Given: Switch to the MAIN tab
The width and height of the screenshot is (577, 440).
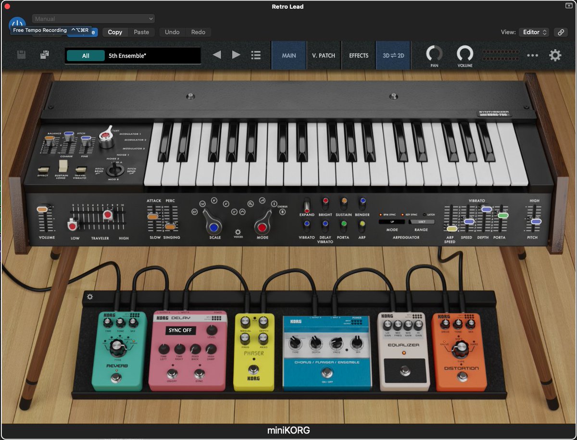Looking at the screenshot, I should pos(289,55).
